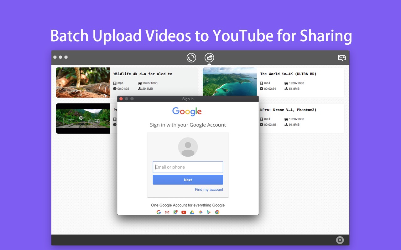401x250 pixels.
Task: Click the title 'The World in…4K (ULTRA HD)'
Action: [288, 74]
